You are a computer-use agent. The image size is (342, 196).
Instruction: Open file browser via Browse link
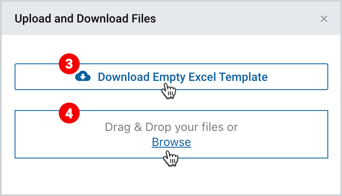click(171, 142)
